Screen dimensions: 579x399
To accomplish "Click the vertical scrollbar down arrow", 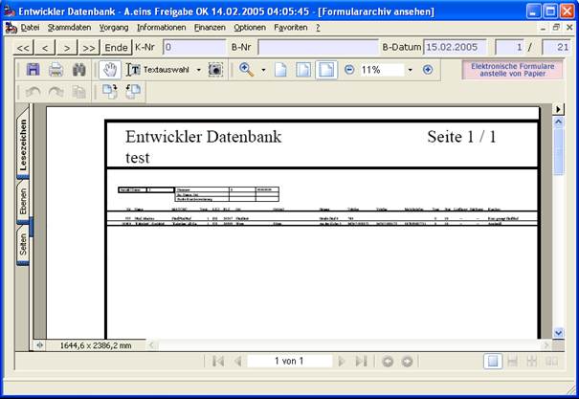I will [x=558, y=333].
